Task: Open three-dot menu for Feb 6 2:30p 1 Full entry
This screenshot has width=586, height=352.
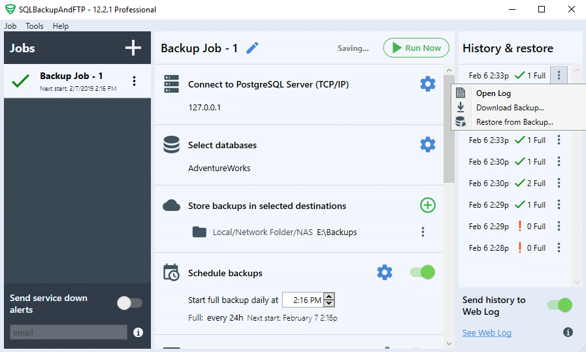Action: [559, 161]
